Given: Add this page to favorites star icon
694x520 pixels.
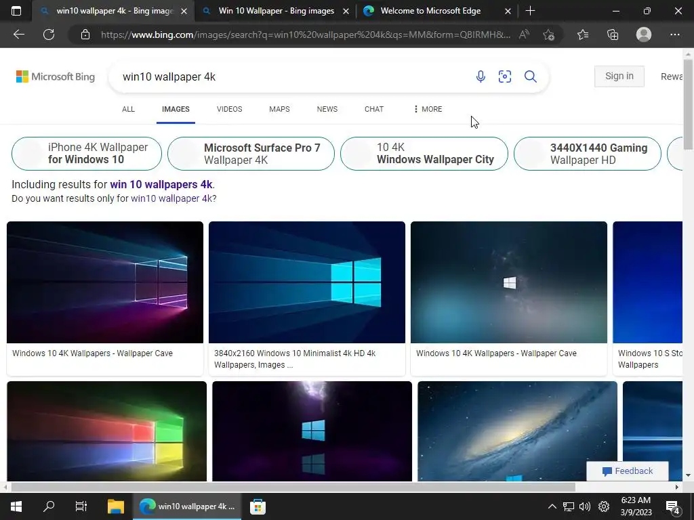Looking at the screenshot, I should pyautogui.click(x=549, y=35).
